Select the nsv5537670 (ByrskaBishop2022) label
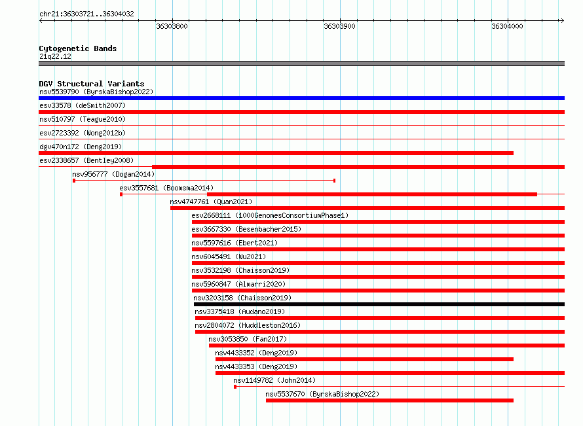Screen dimensions: 583x426 tap(322, 394)
